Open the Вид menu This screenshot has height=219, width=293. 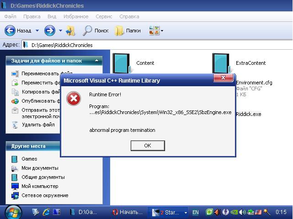52,16
